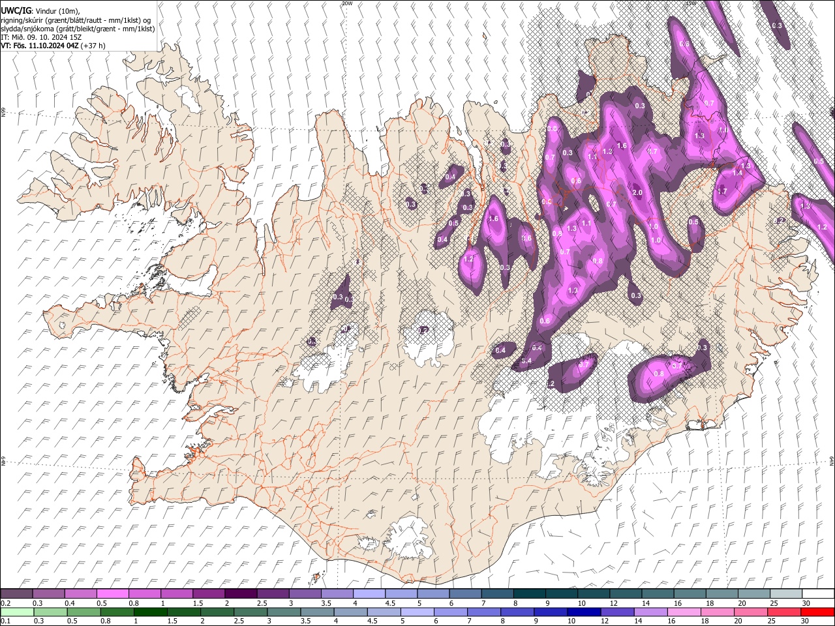The height and width of the screenshot is (626, 835).
Task: Click the mauve swatch labeled 0.2
Action: (x=16, y=593)
